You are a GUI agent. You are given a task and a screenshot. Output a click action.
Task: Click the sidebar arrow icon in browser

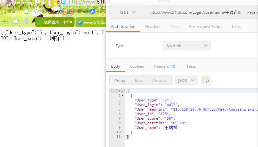click(x=5, y=21)
